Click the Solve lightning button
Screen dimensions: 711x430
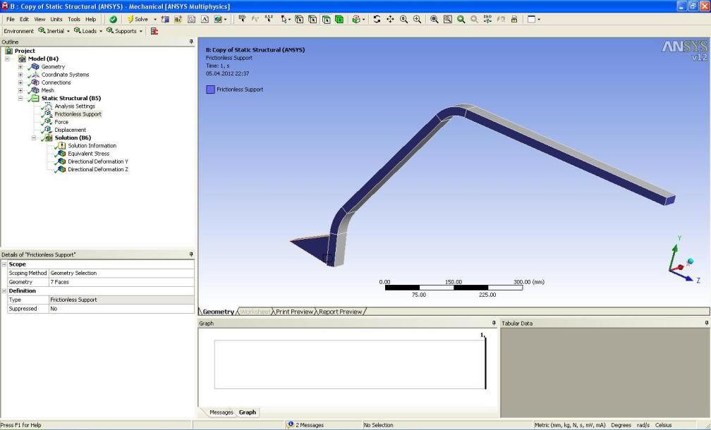(x=138, y=19)
